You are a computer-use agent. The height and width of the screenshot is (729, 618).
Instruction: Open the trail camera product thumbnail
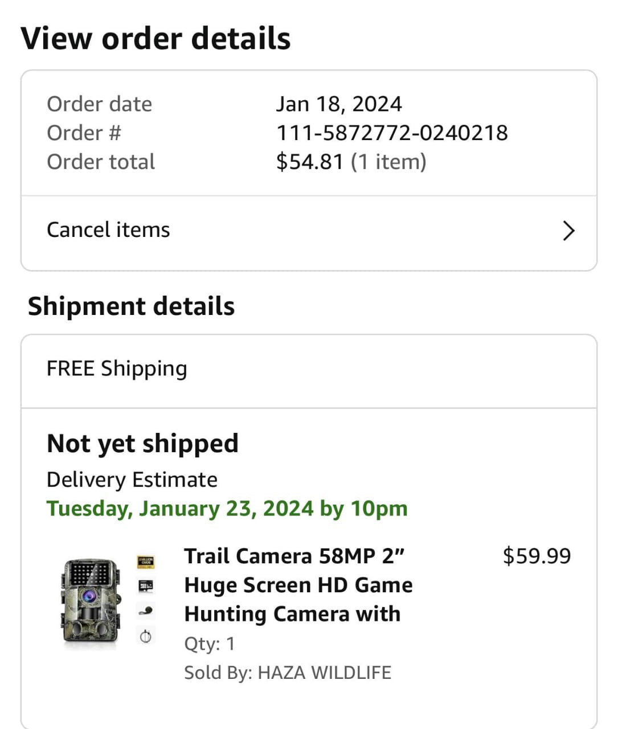tap(90, 602)
